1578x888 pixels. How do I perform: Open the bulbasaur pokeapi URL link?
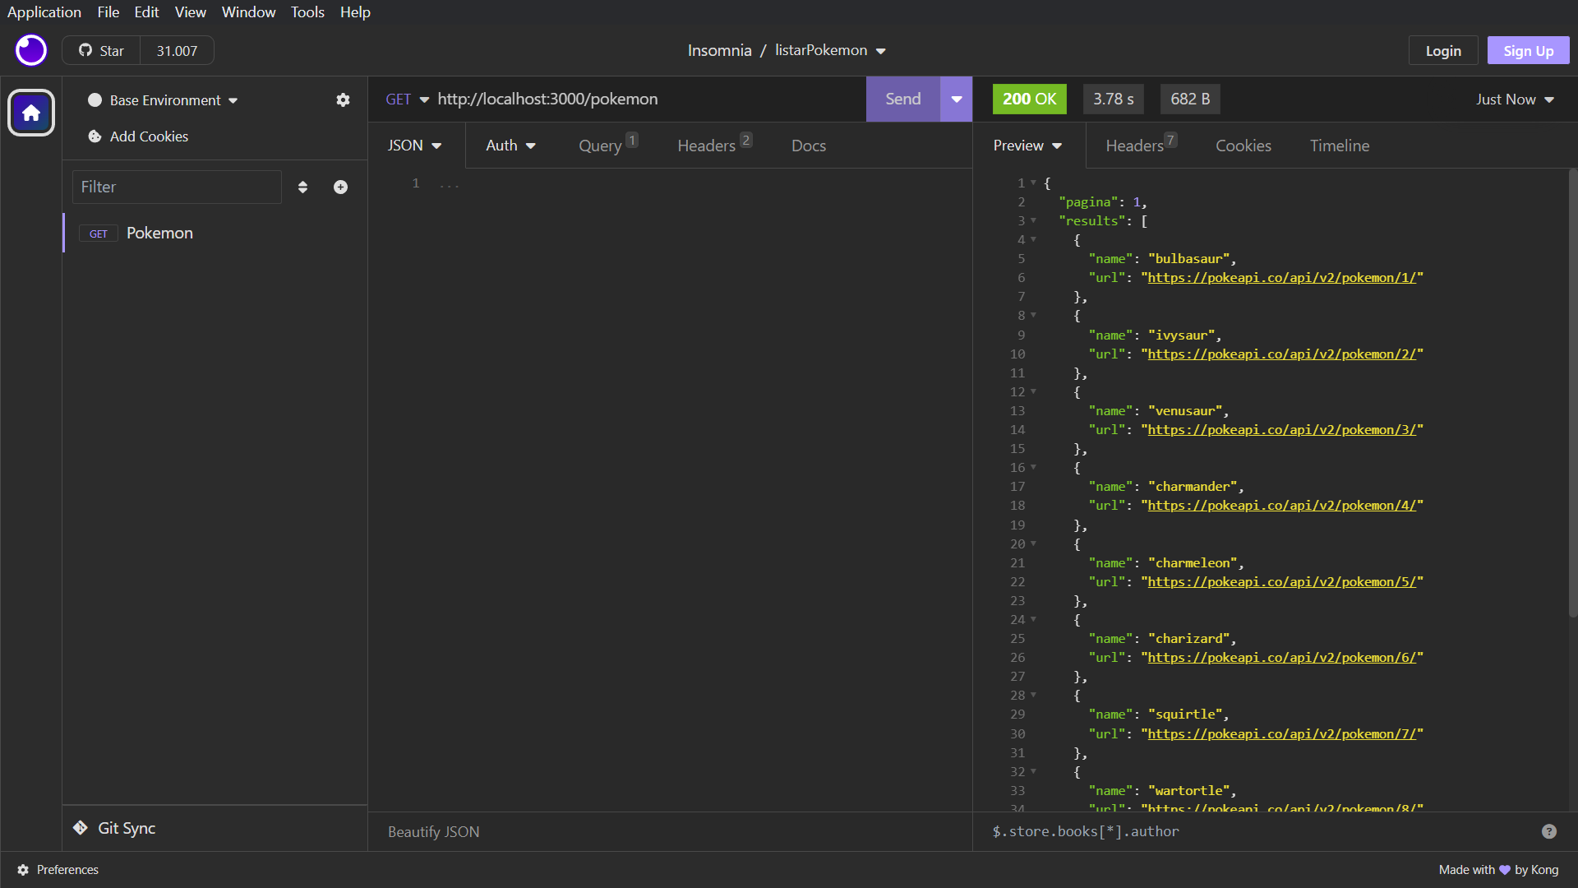(x=1282, y=278)
